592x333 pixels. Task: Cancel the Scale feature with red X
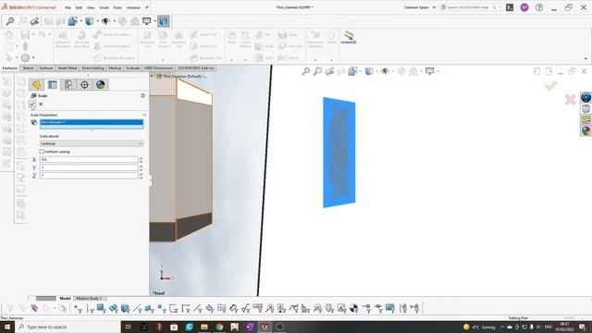pos(41,105)
